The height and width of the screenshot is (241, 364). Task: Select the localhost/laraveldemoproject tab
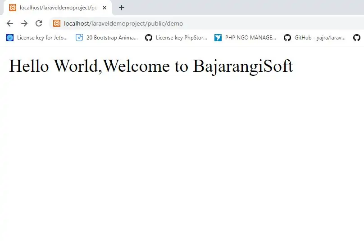pos(58,8)
